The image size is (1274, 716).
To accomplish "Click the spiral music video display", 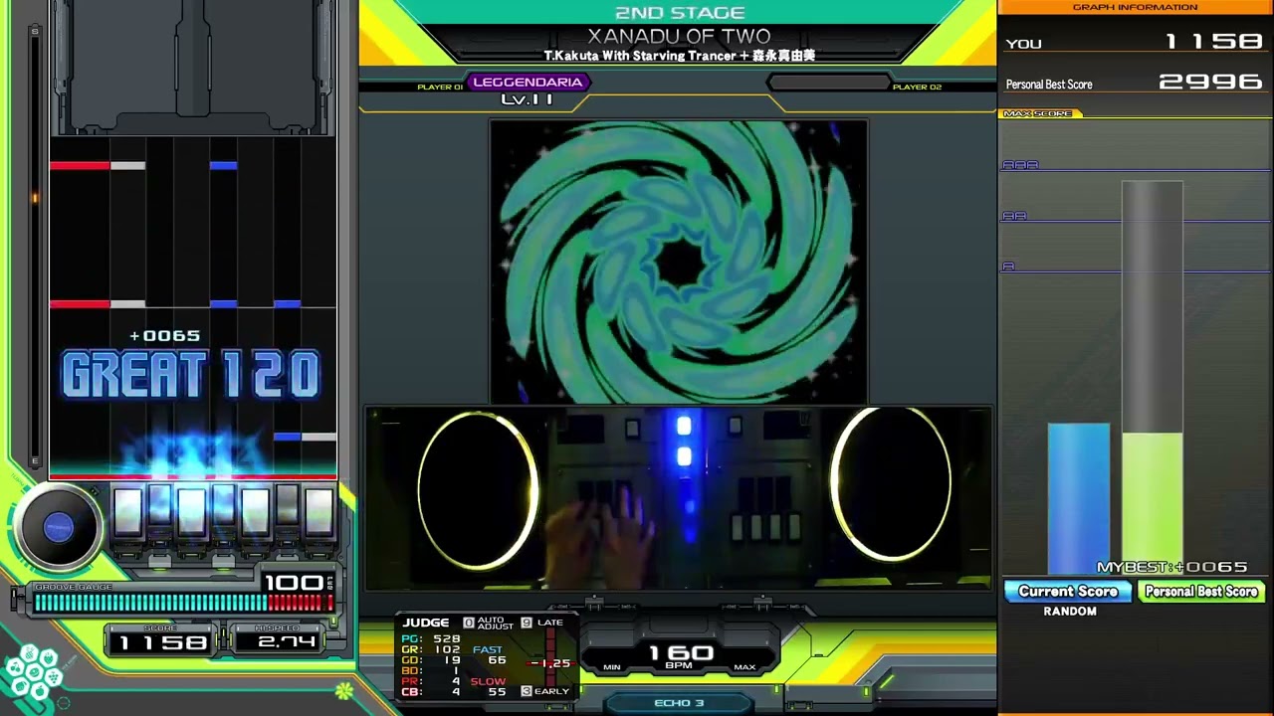I will 678,262.
